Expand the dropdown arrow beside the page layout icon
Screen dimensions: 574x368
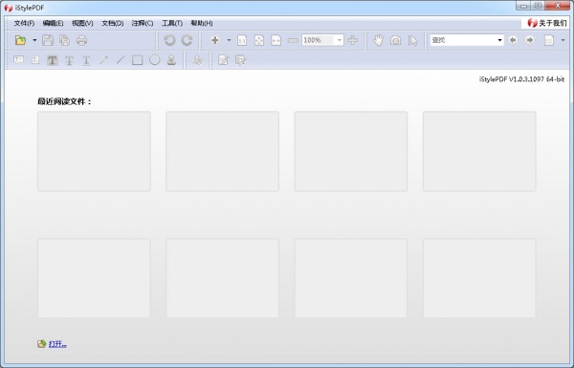[x=563, y=40]
